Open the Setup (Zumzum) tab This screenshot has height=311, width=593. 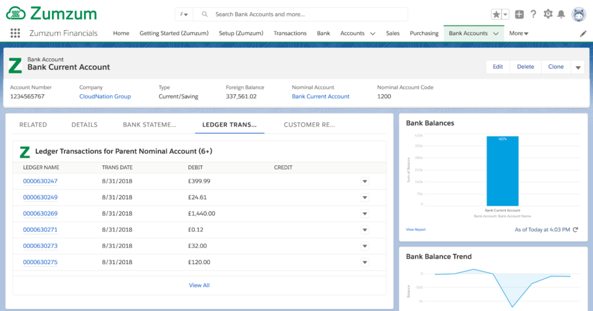tap(241, 33)
